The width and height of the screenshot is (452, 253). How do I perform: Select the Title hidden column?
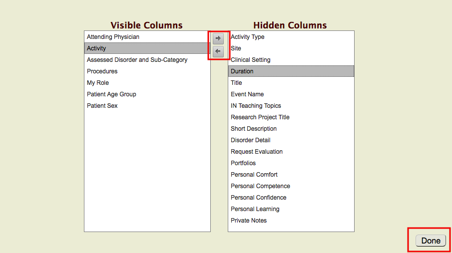(291, 83)
